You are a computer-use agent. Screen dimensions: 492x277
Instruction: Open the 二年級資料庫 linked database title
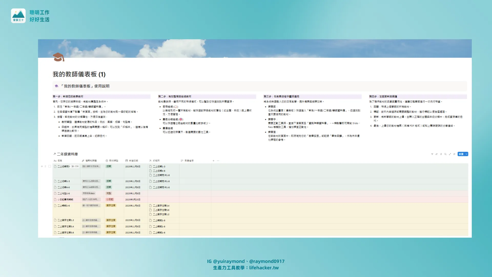pos(67,154)
